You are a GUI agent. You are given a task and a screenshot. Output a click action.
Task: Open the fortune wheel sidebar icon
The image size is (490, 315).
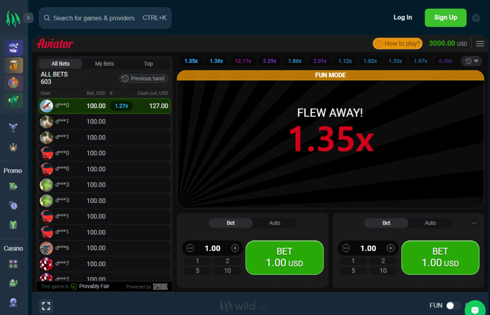(x=13, y=83)
